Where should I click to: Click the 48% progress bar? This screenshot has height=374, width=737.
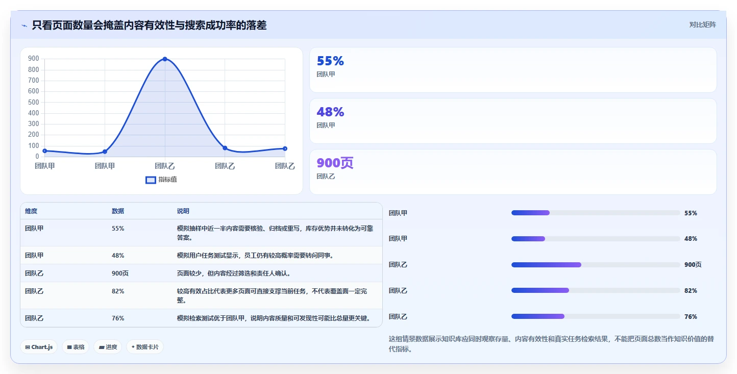coord(596,239)
